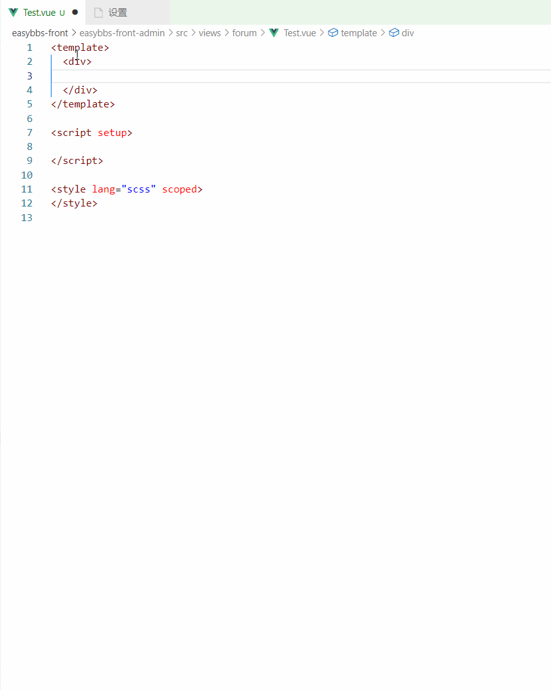The height and width of the screenshot is (690, 551).
Task: Select Test.vue in the breadcrumb path
Action: 300,33
